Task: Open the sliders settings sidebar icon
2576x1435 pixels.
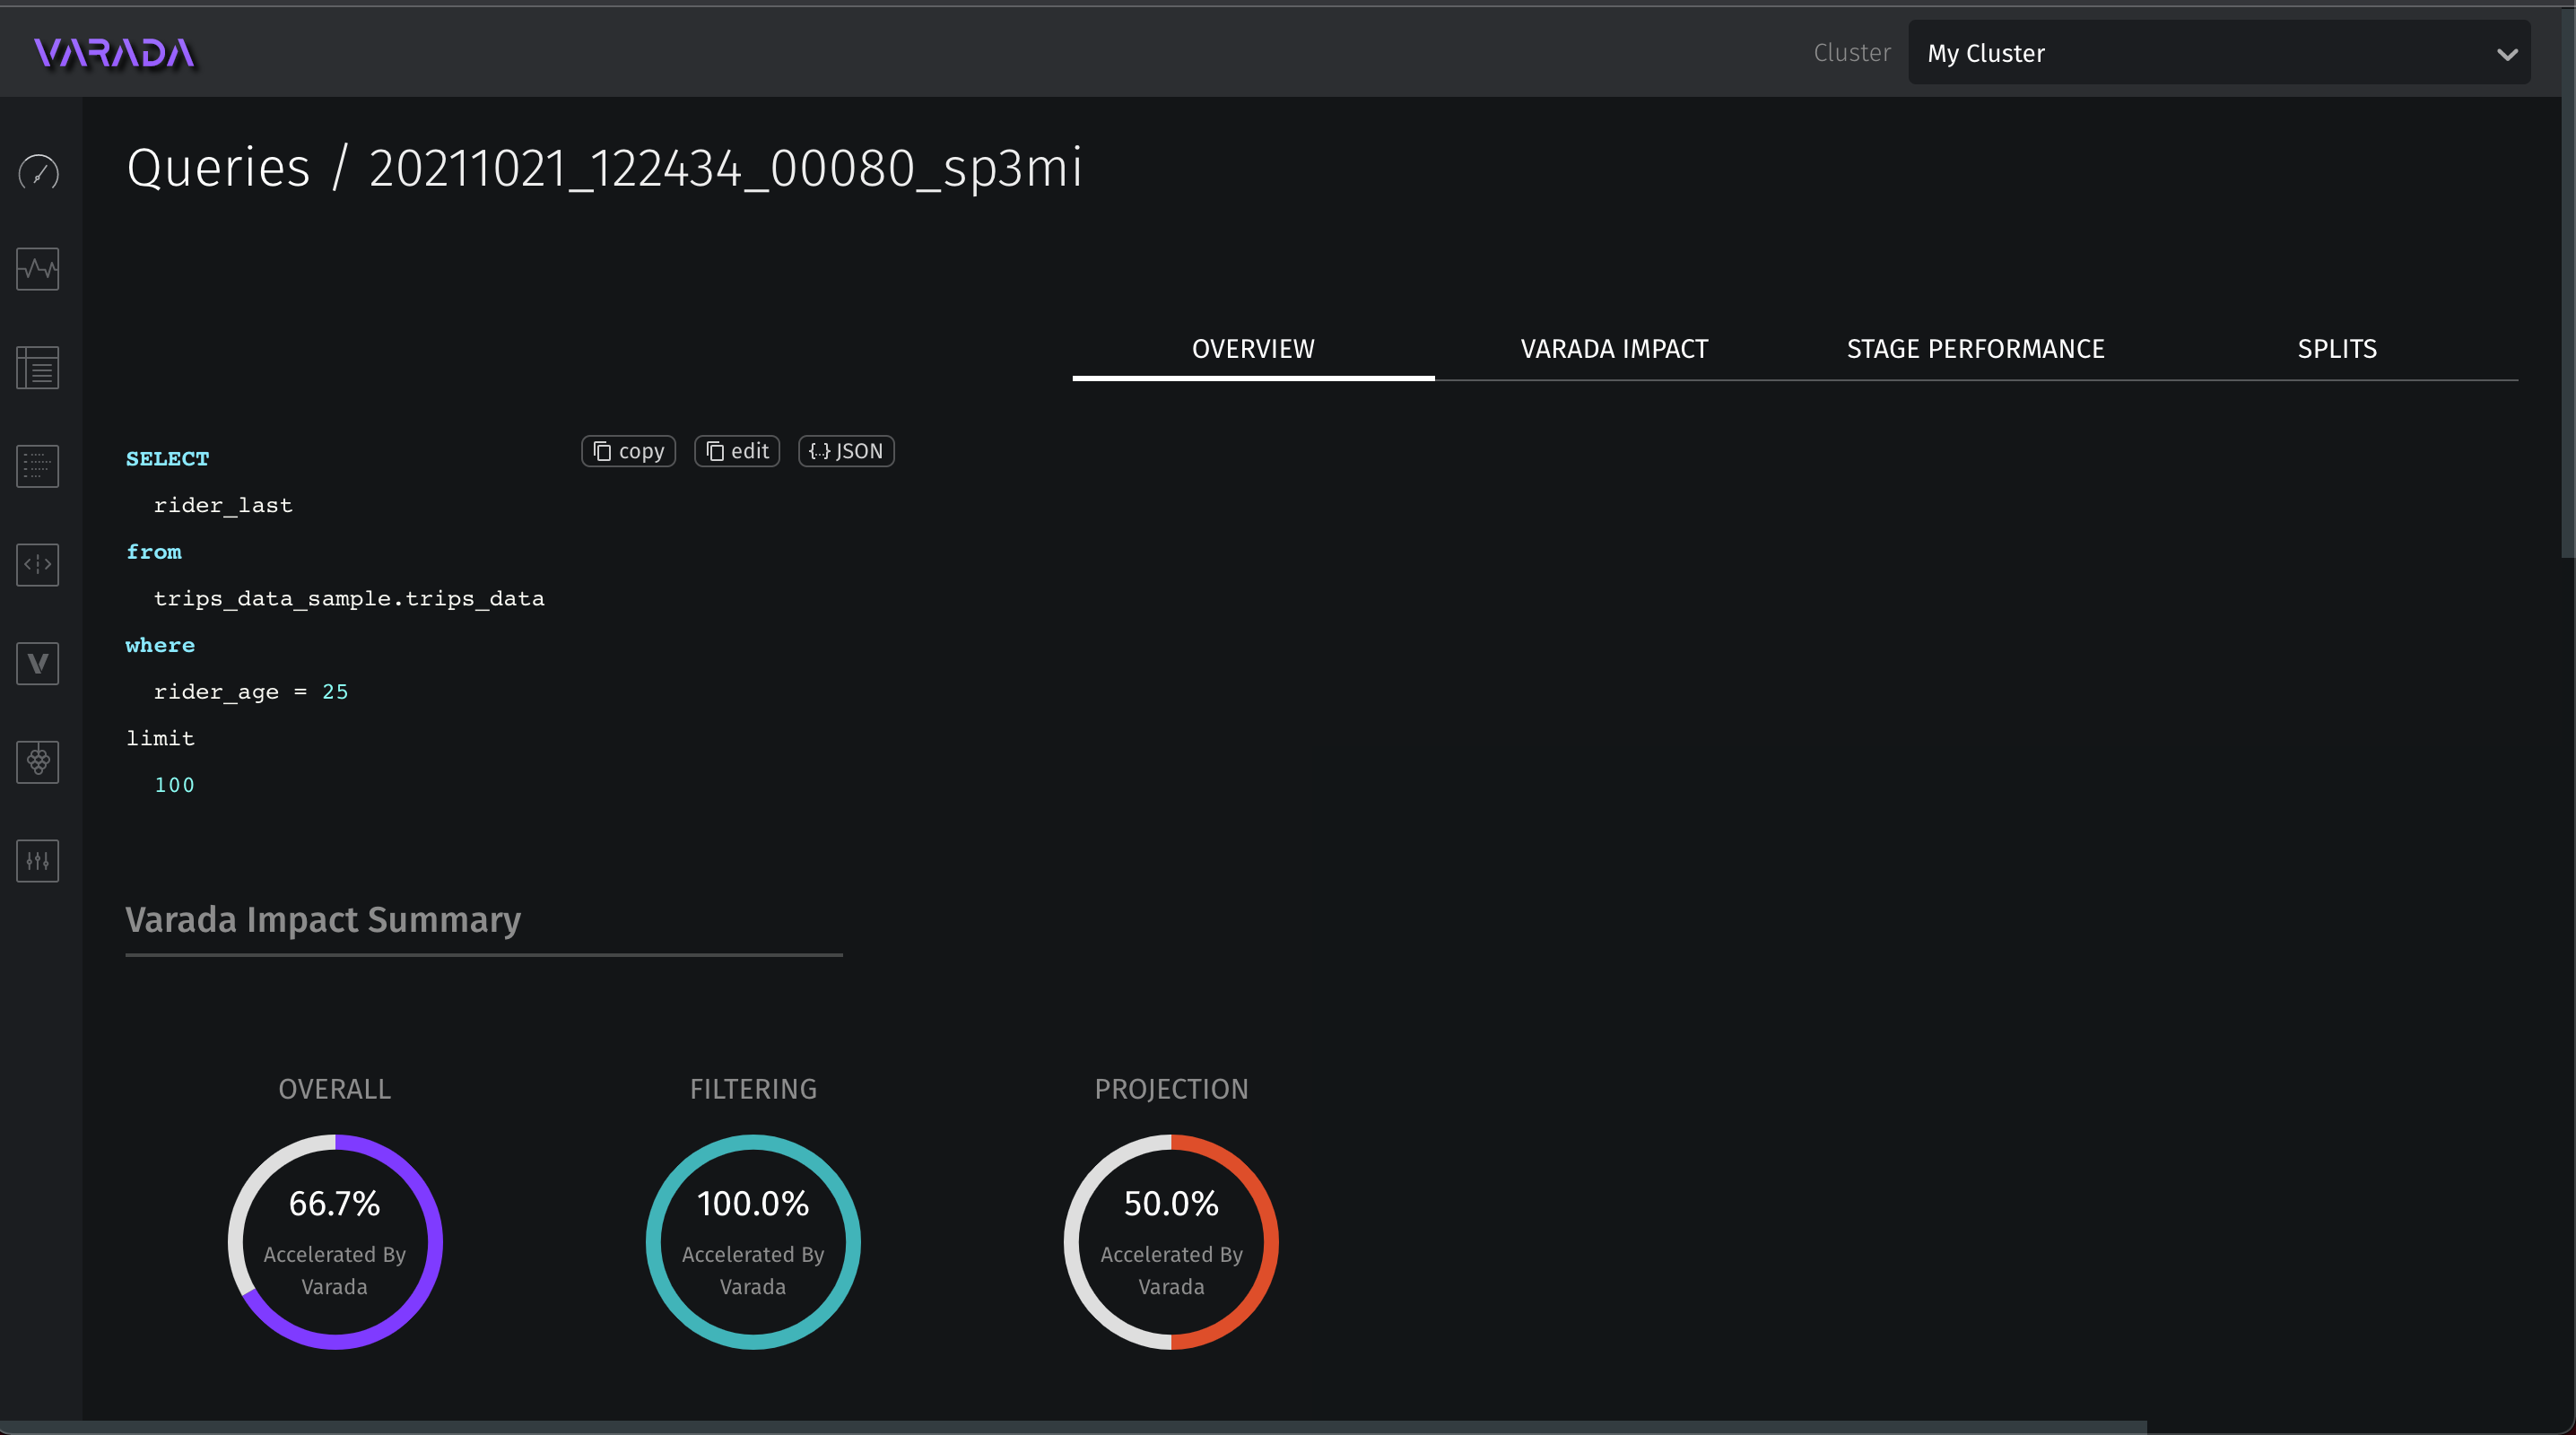Action: coord(38,860)
